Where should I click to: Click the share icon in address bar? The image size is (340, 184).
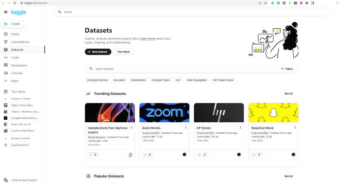[260, 3]
